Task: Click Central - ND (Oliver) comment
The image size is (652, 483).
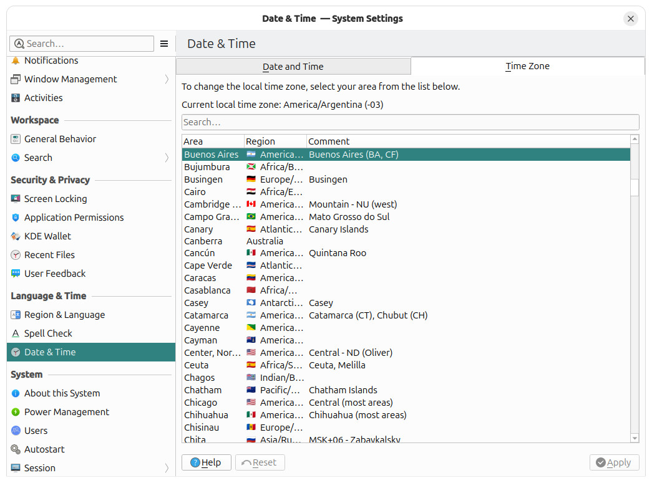Action: (351, 352)
